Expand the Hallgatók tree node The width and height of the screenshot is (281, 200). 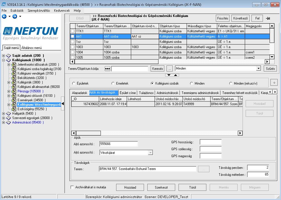3,113
